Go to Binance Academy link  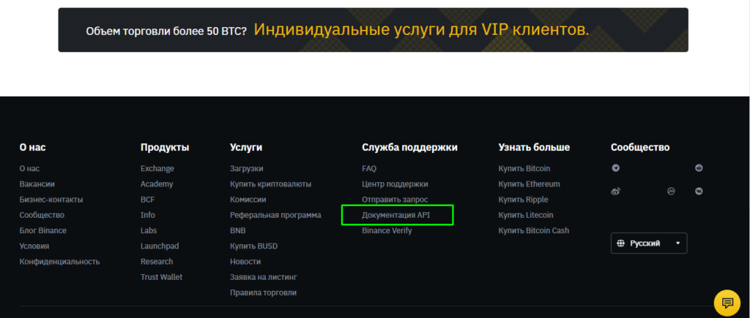157,183
